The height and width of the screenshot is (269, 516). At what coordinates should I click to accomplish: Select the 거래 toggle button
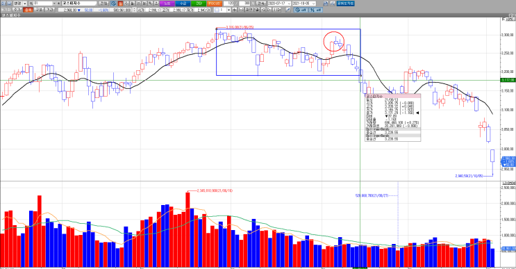(50, 10)
